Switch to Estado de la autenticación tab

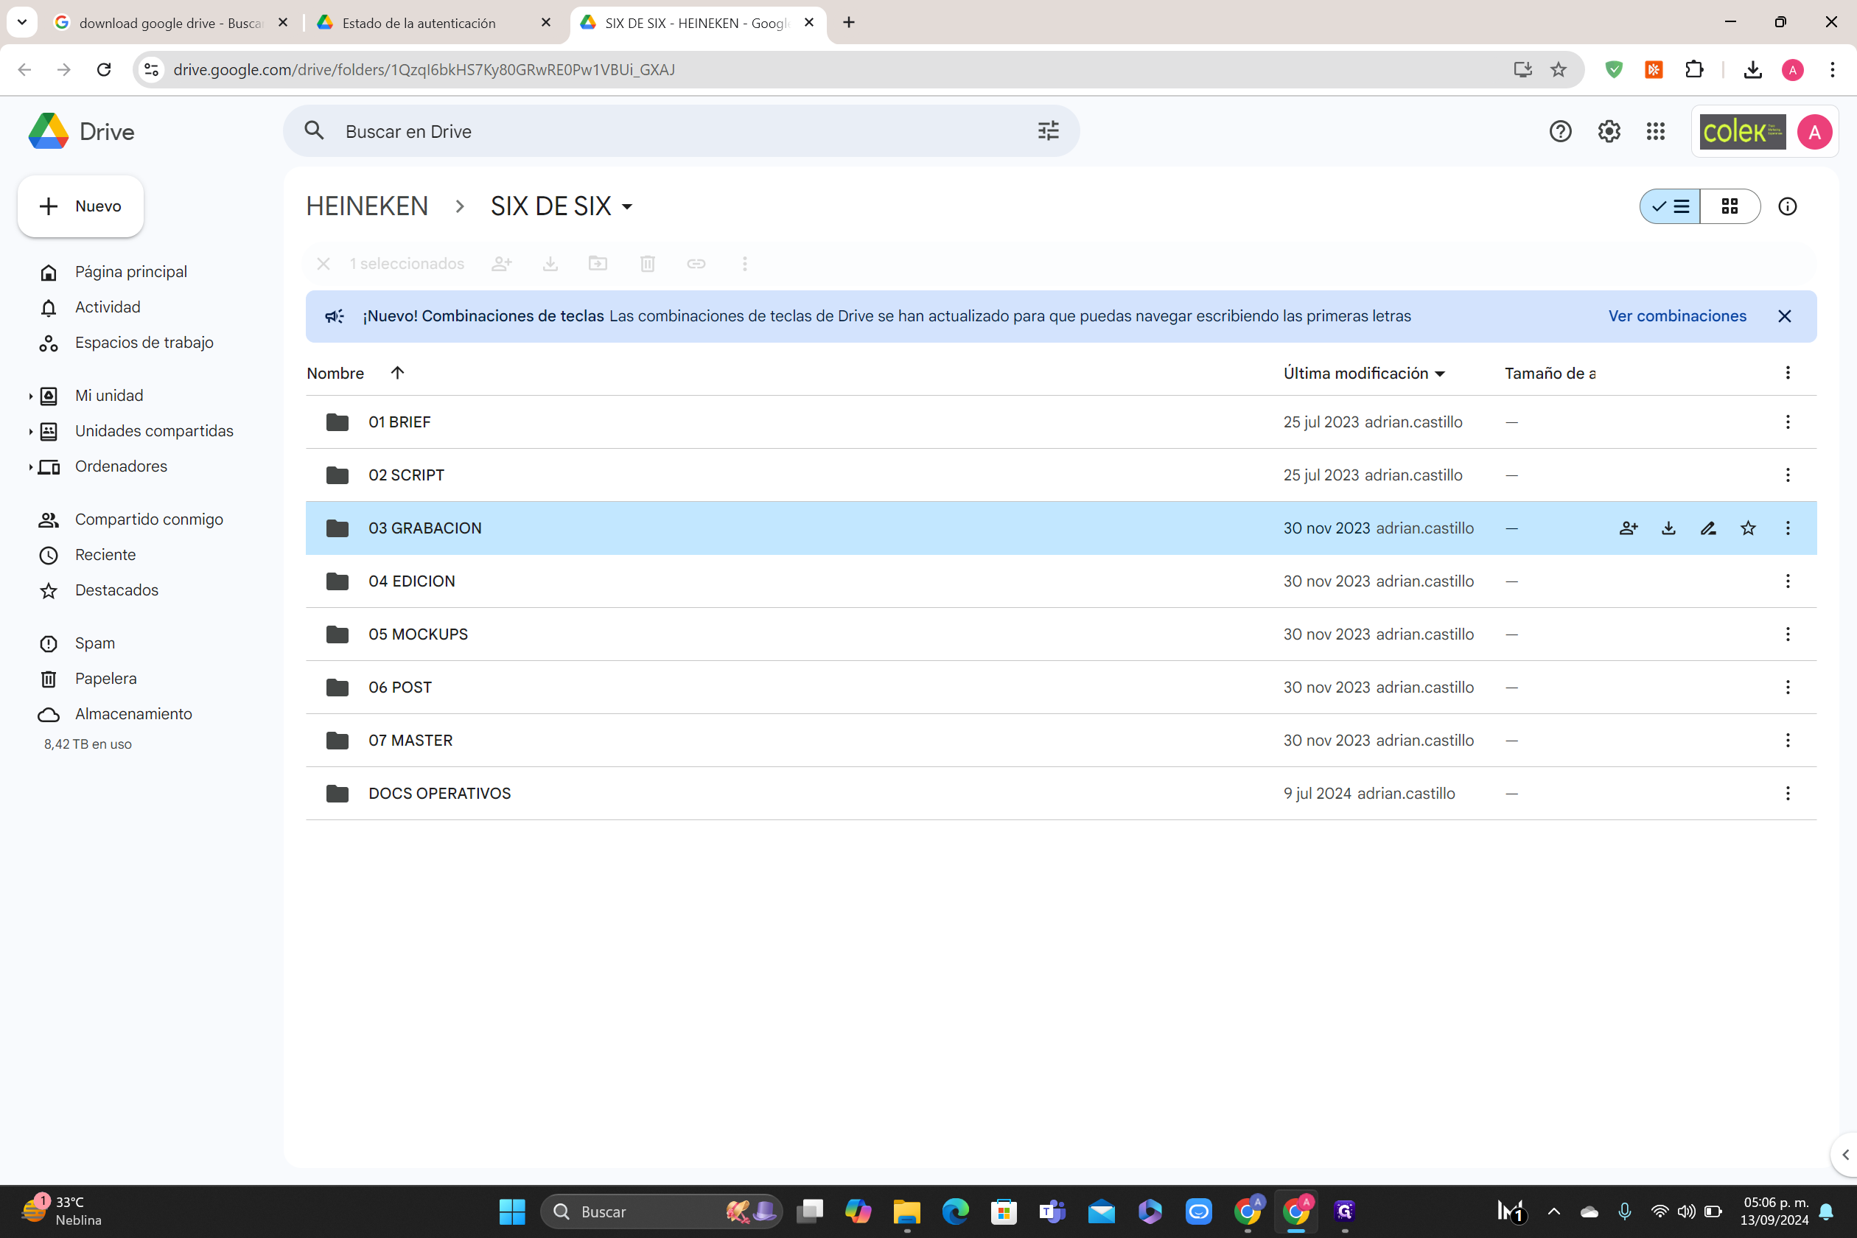pos(433,23)
